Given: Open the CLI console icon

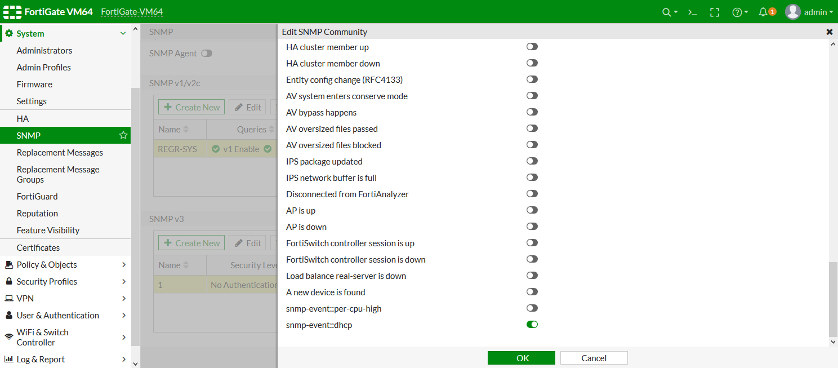Looking at the screenshot, I should tap(693, 12).
